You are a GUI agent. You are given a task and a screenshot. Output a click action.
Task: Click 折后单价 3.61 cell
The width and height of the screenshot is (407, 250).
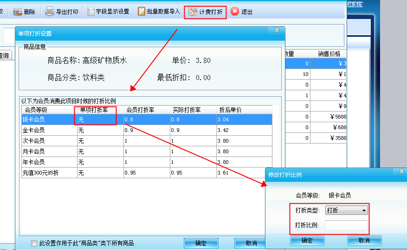coord(244,173)
